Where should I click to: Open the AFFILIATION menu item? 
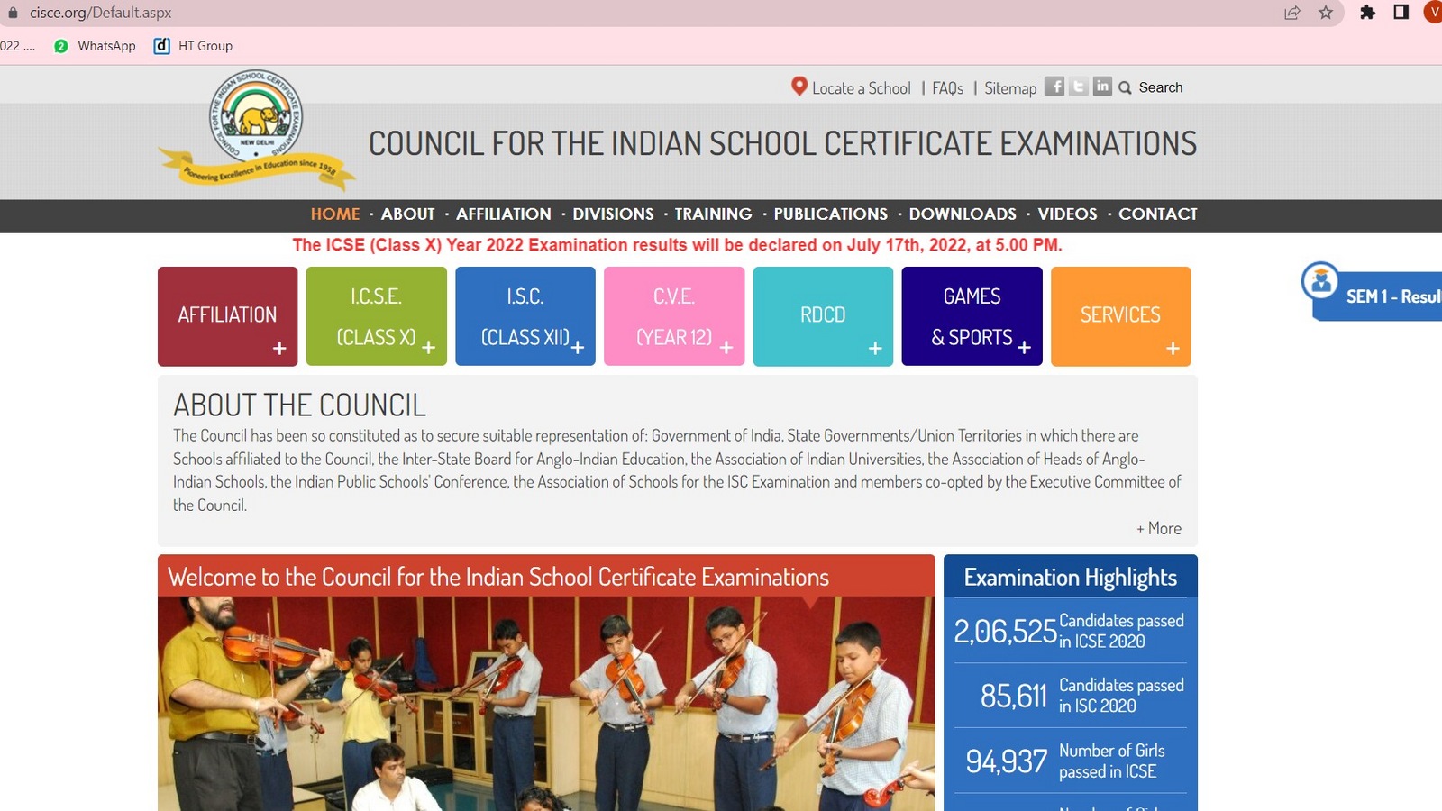click(x=503, y=214)
